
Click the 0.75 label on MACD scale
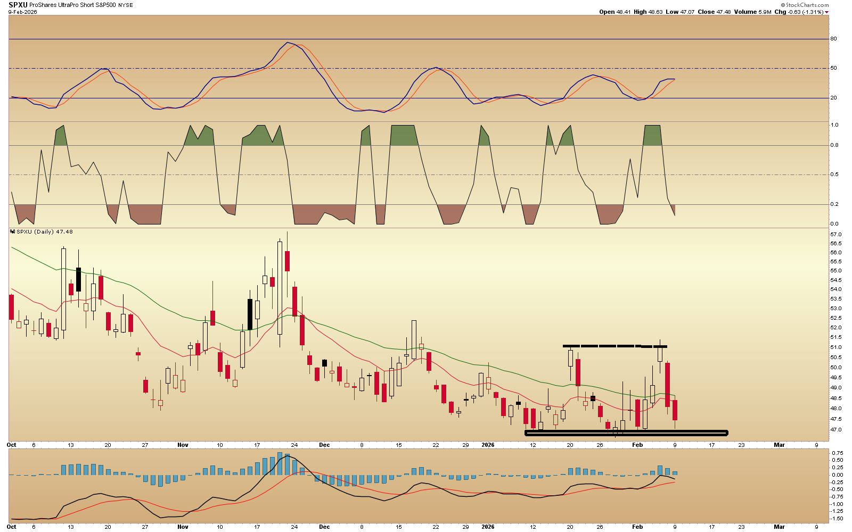[x=837, y=453]
